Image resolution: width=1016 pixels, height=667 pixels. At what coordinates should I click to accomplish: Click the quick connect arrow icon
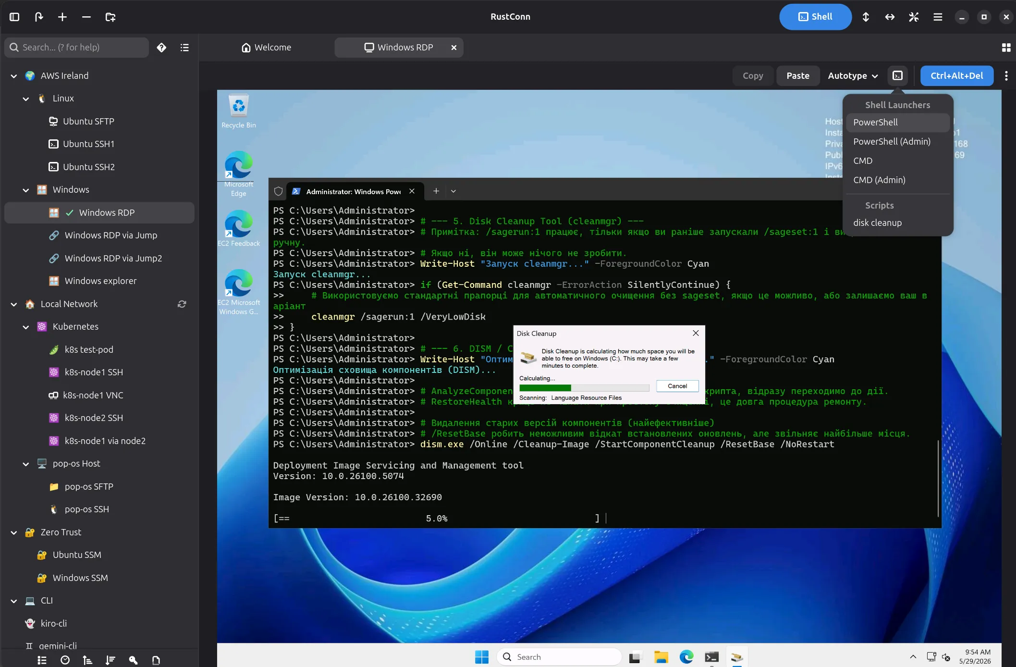[39, 17]
